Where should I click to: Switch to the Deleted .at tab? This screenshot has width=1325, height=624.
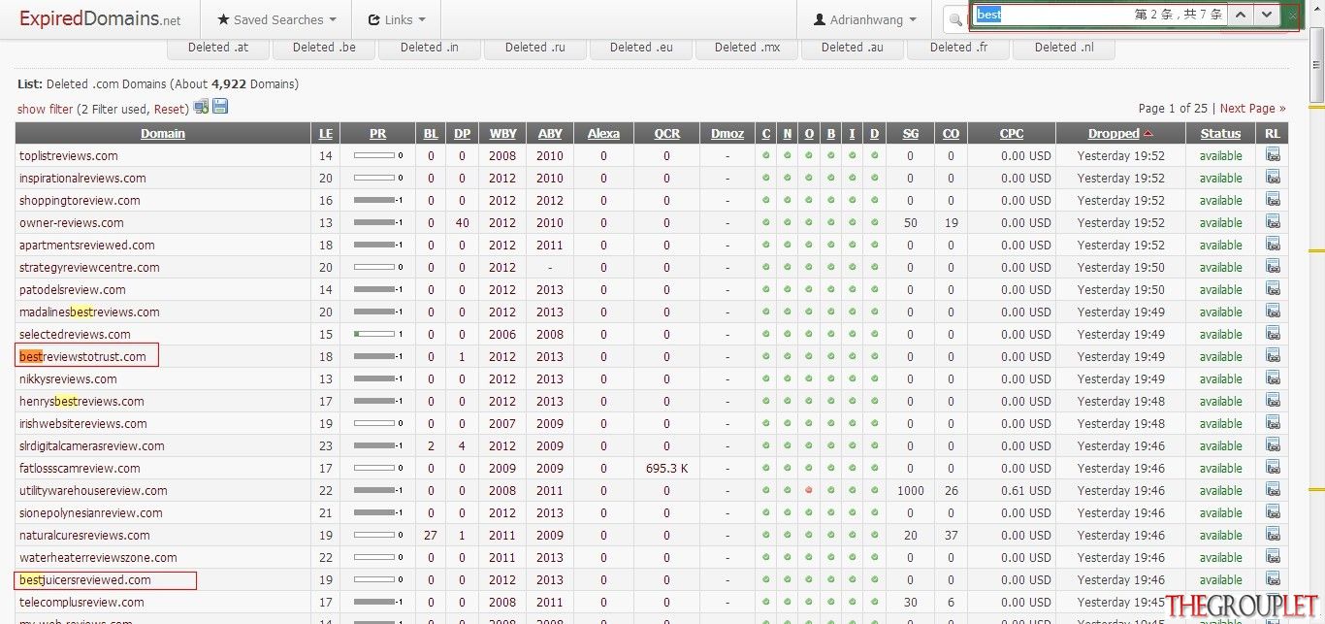(x=217, y=47)
